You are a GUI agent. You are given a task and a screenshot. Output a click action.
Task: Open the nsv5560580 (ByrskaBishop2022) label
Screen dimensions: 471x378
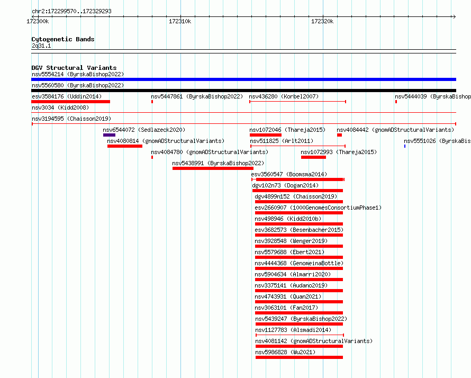click(78, 85)
